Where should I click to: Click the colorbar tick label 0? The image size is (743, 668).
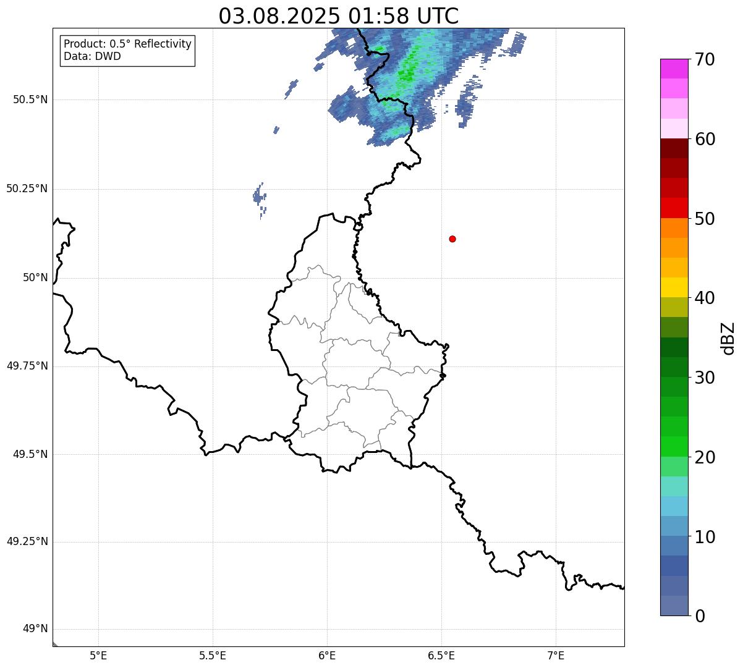(700, 616)
